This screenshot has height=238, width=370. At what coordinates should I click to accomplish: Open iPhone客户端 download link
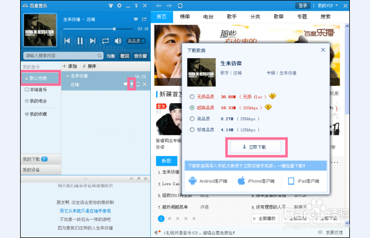click(256, 181)
